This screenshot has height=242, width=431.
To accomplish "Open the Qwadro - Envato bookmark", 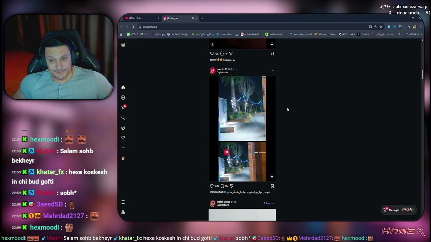I will pos(276,34).
